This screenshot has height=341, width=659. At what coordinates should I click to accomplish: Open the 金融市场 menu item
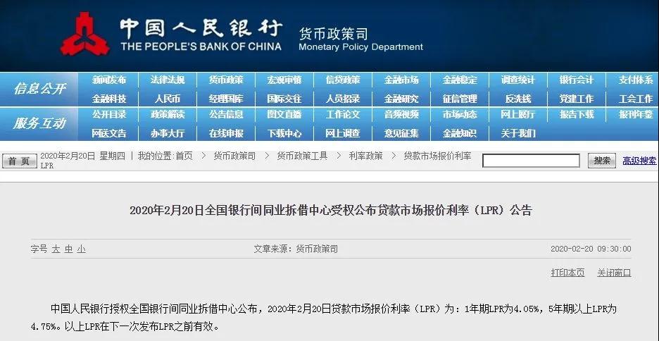click(x=401, y=80)
